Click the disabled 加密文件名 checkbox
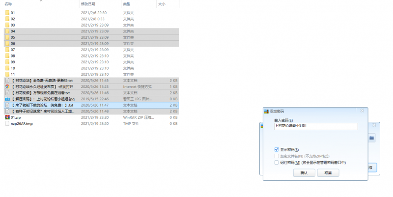This screenshot has width=393, height=197. [277, 156]
